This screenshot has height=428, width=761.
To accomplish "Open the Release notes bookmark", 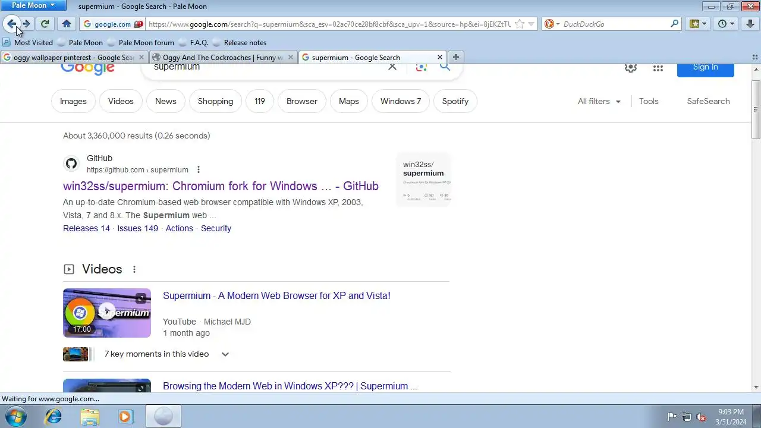I will pos(240,43).
